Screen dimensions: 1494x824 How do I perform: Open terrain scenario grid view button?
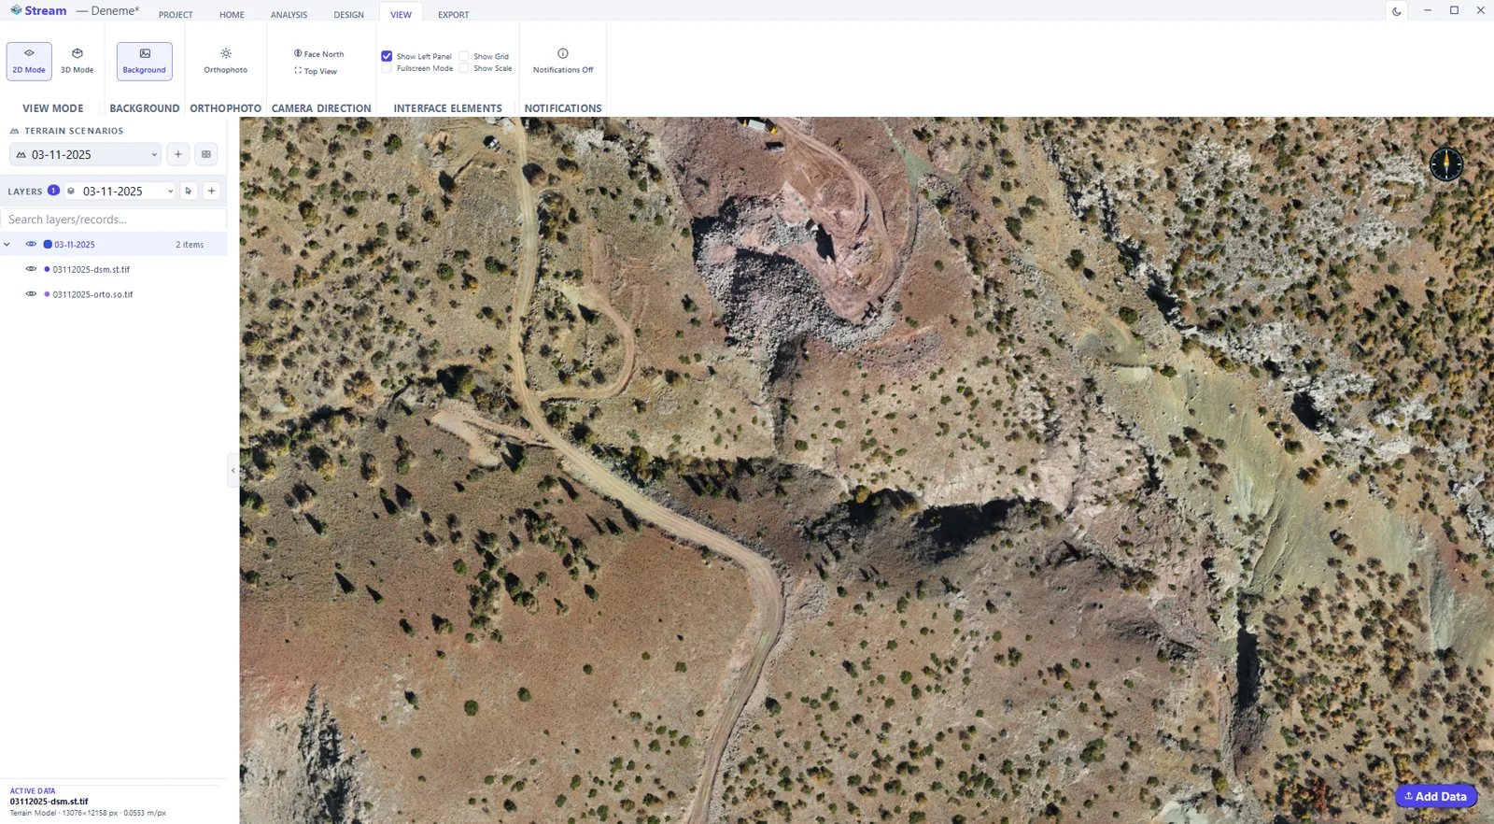pos(206,154)
